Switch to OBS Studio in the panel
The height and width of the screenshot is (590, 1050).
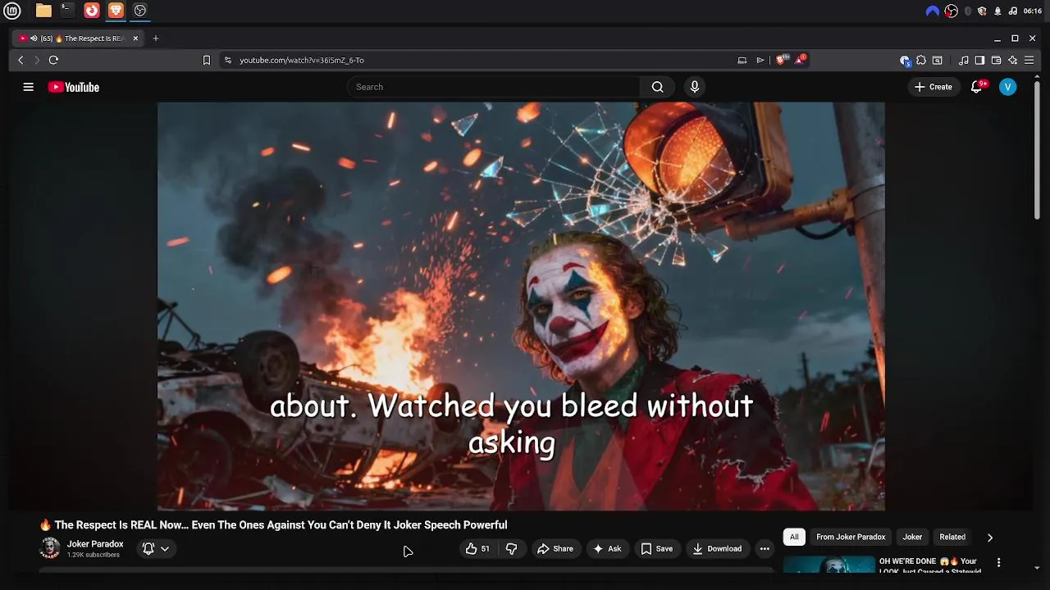tap(139, 11)
